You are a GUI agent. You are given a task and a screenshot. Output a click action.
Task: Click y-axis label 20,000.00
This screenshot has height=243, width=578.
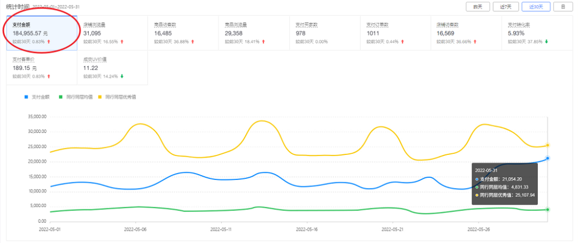point(37,162)
